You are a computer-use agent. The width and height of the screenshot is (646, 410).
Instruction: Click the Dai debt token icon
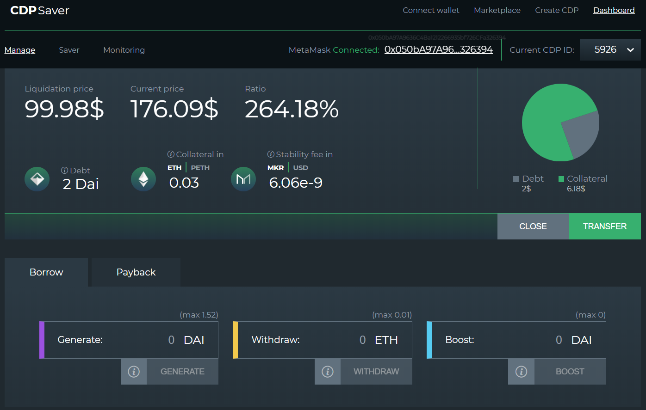coord(37,179)
